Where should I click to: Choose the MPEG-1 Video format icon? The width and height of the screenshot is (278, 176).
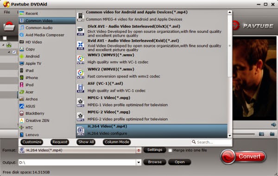pyautogui.click(x=81, y=102)
